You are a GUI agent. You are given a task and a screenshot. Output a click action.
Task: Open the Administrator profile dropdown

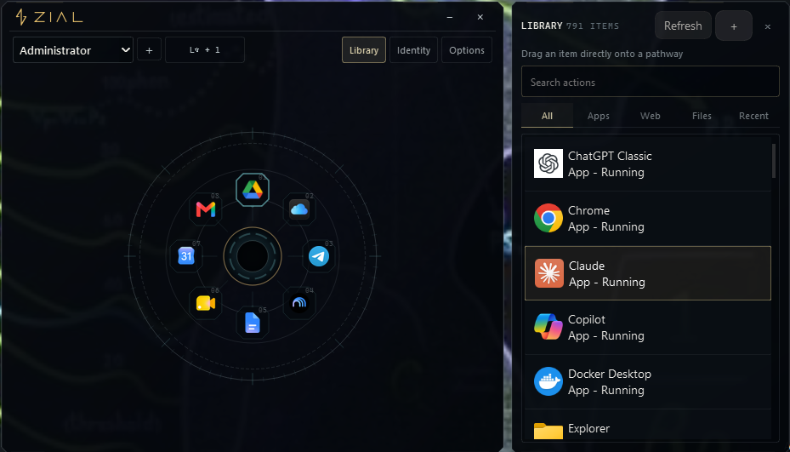[x=73, y=50]
